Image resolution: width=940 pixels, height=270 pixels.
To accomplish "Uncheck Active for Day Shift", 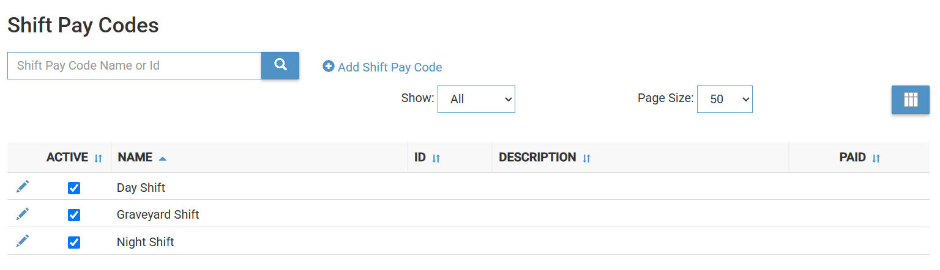I will [x=74, y=188].
